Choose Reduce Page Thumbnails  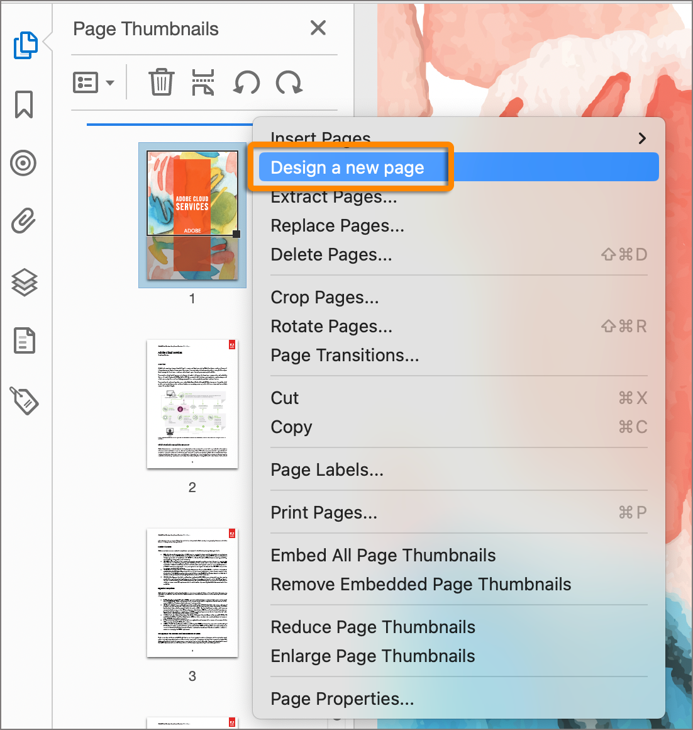point(458,627)
